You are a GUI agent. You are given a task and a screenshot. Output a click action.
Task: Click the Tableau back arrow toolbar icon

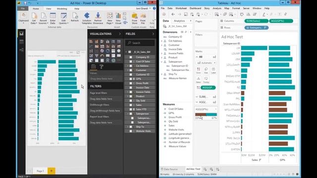coord(173,14)
